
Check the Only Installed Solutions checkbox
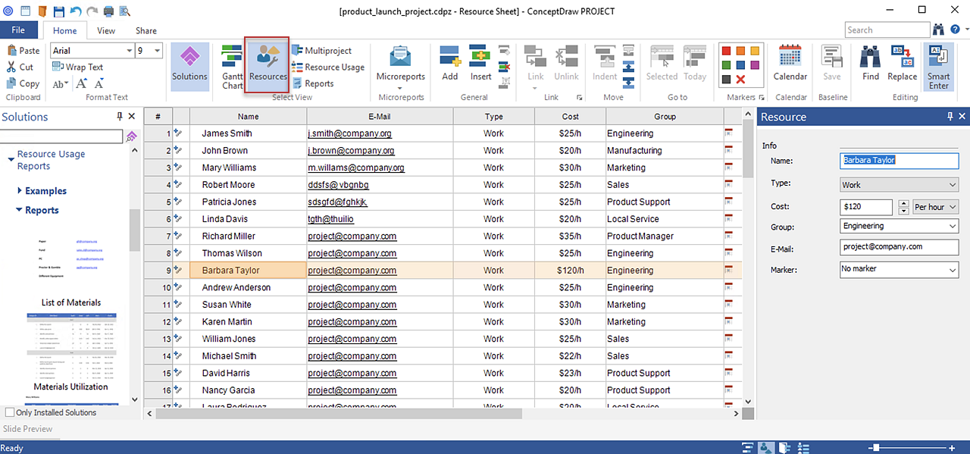click(x=10, y=413)
